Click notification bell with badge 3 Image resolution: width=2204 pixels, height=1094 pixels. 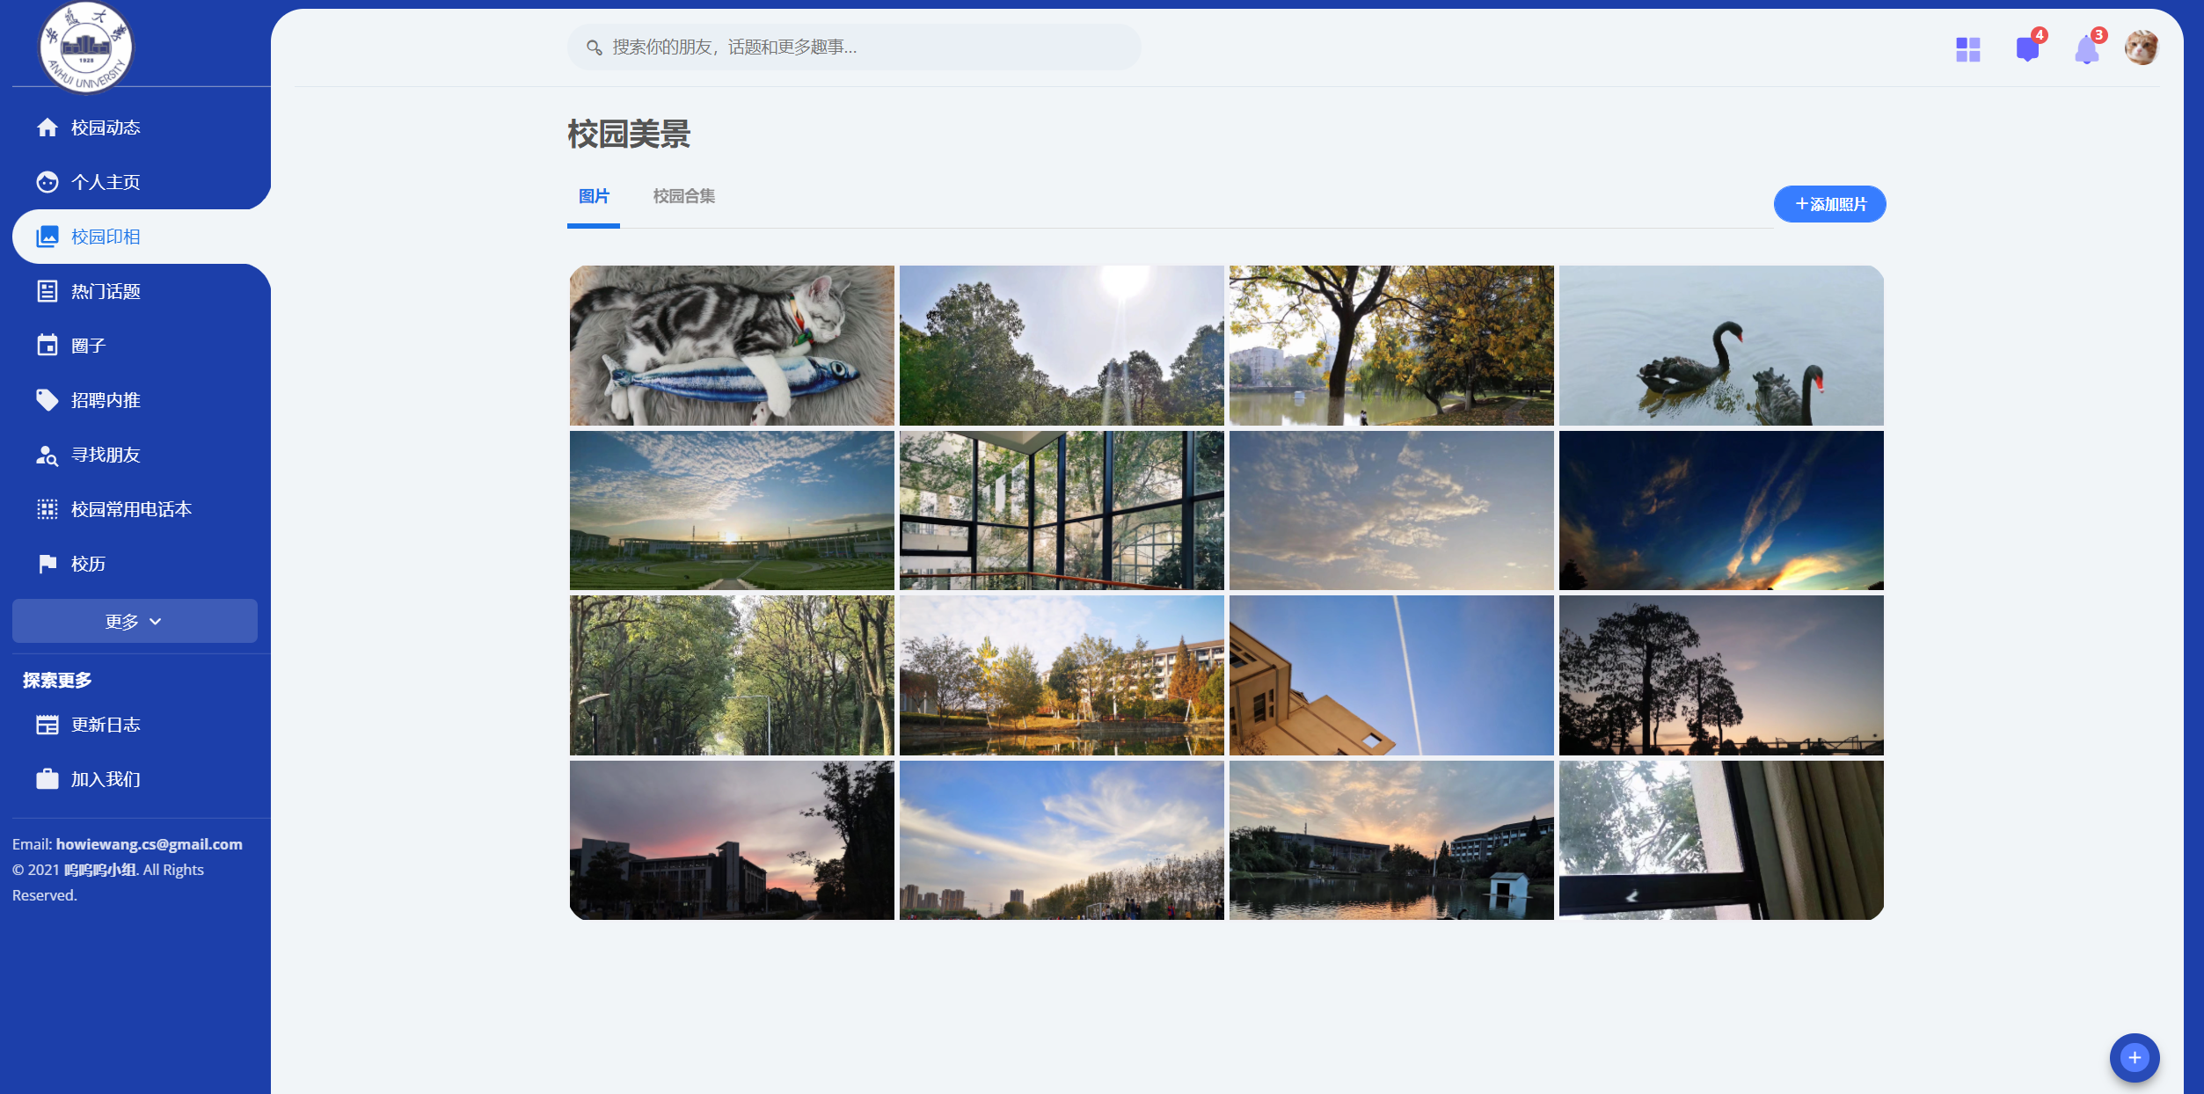tap(2086, 50)
